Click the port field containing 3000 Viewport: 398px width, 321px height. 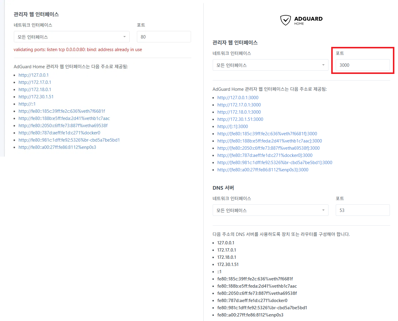pyautogui.click(x=363, y=65)
